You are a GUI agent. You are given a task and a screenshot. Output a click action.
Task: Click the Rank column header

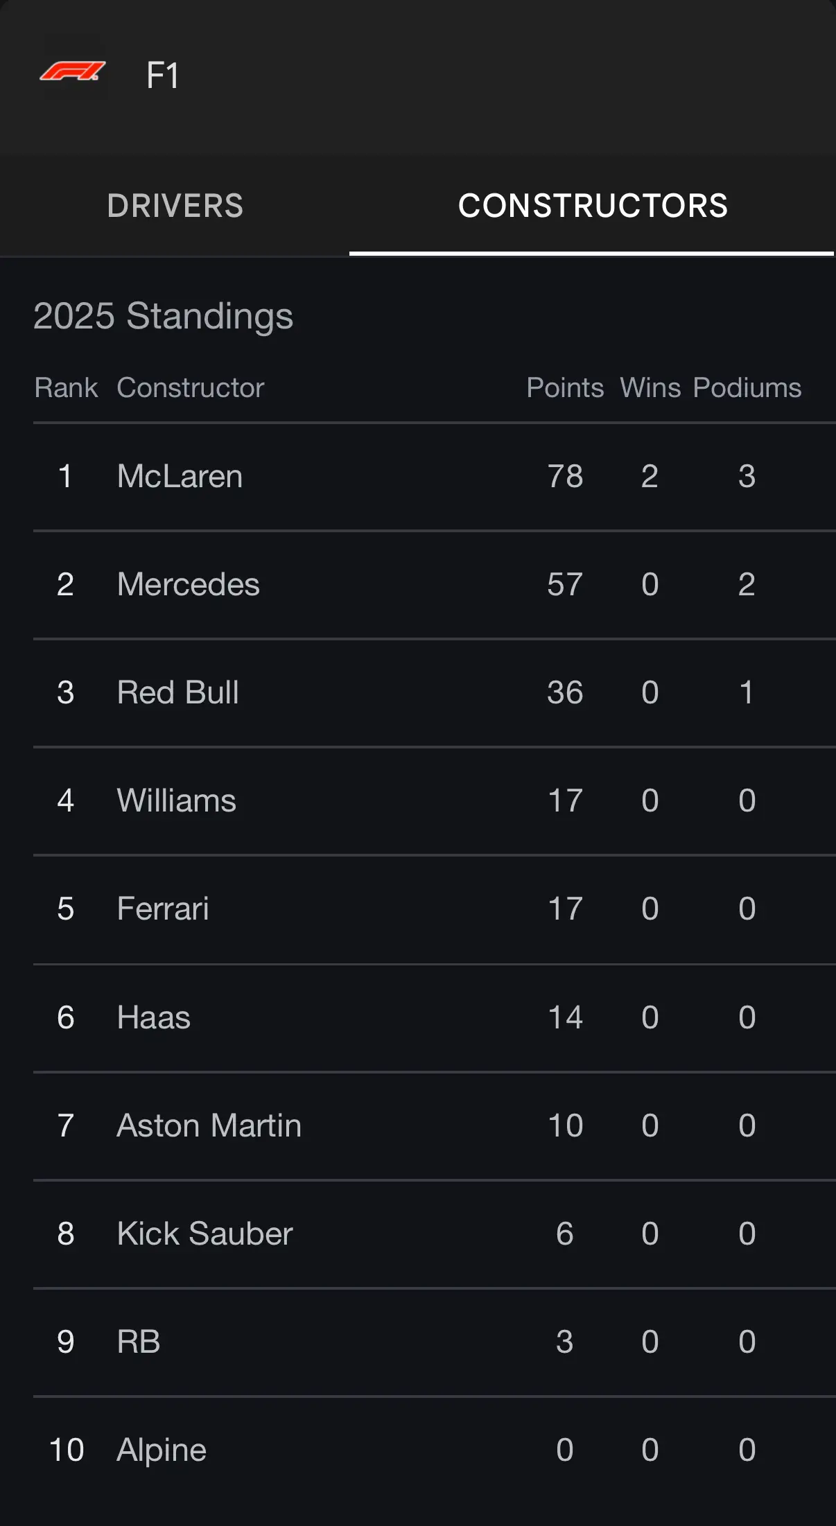pos(66,388)
